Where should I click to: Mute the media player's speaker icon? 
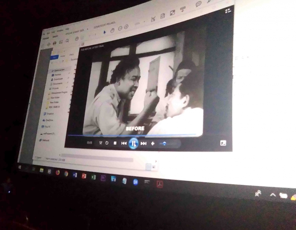153,144
